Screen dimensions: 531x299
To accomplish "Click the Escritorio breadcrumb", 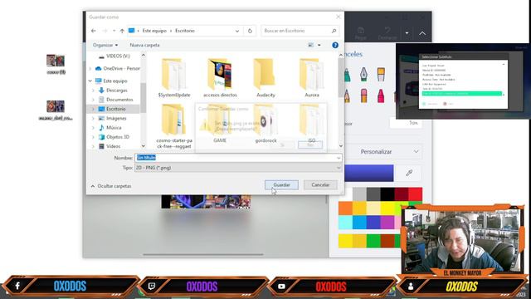I will click(x=185, y=31).
